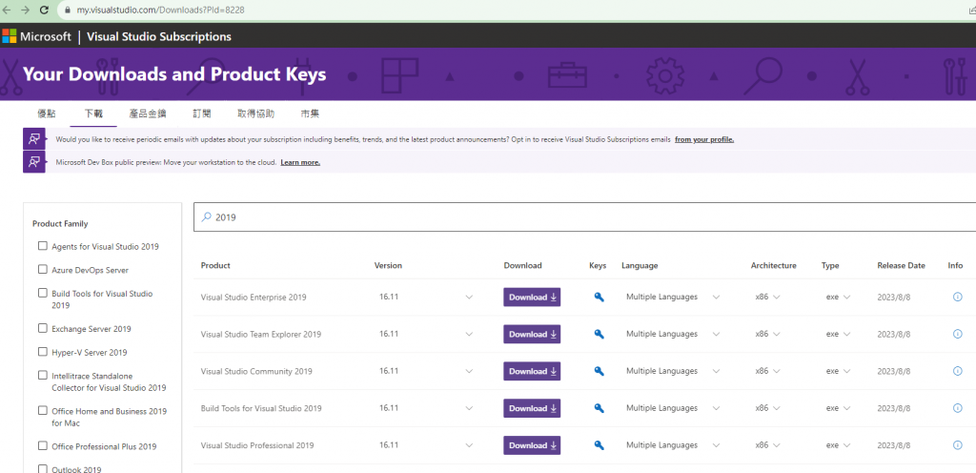Click the key icon for Visual Studio Professional 2019
Viewport: 976px width, 473px height.
[599, 445]
